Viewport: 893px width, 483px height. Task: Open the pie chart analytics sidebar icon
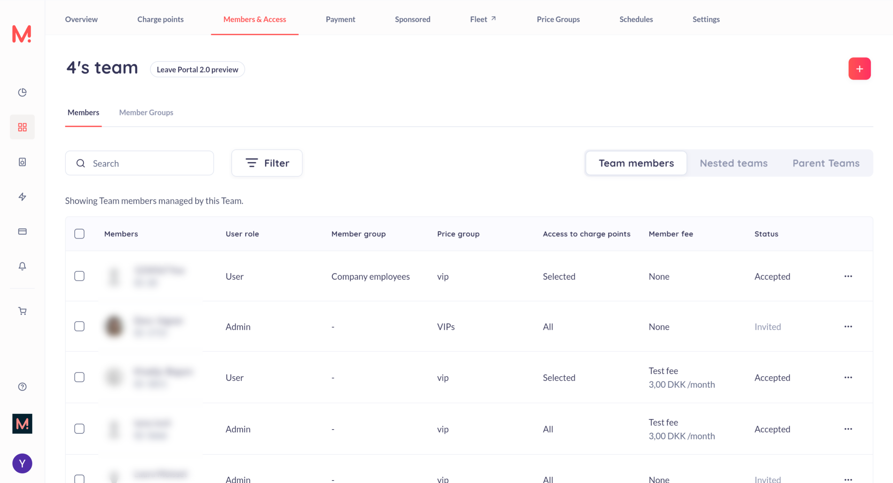[x=22, y=92]
